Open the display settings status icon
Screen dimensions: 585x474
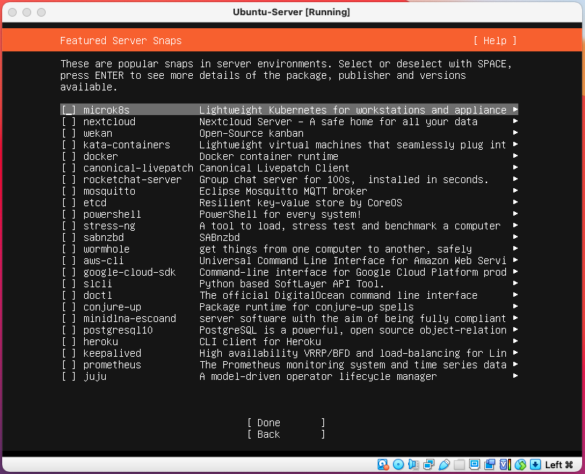coord(474,465)
